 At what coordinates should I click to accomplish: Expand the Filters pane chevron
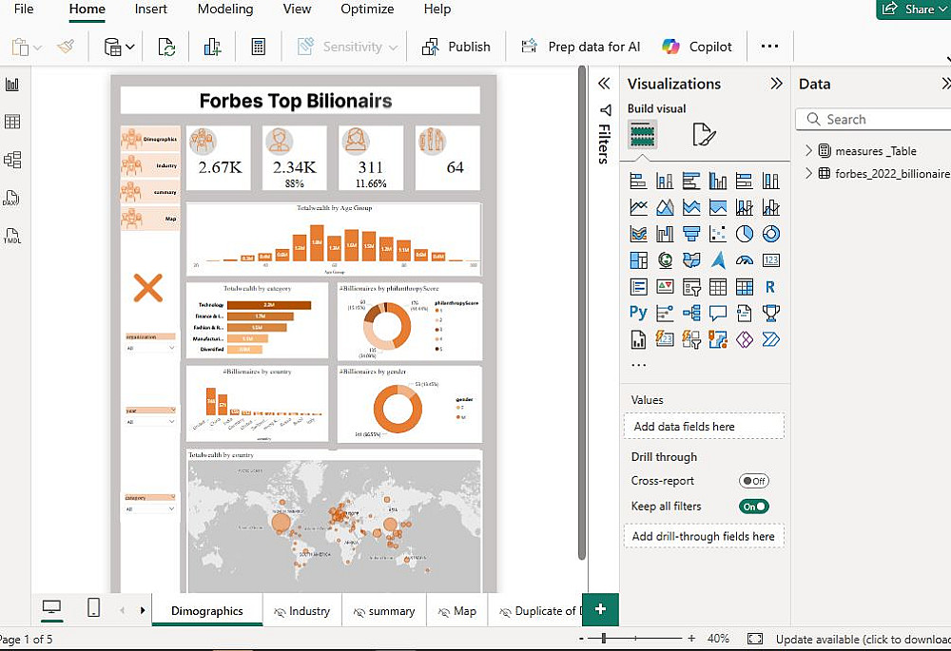coord(604,84)
